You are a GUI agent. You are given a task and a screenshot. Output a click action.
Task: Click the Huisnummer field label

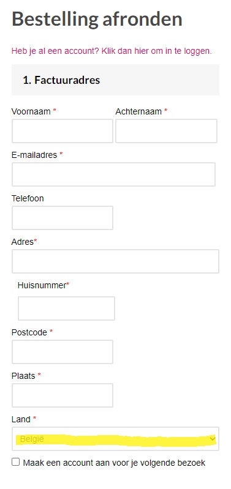[42, 285]
